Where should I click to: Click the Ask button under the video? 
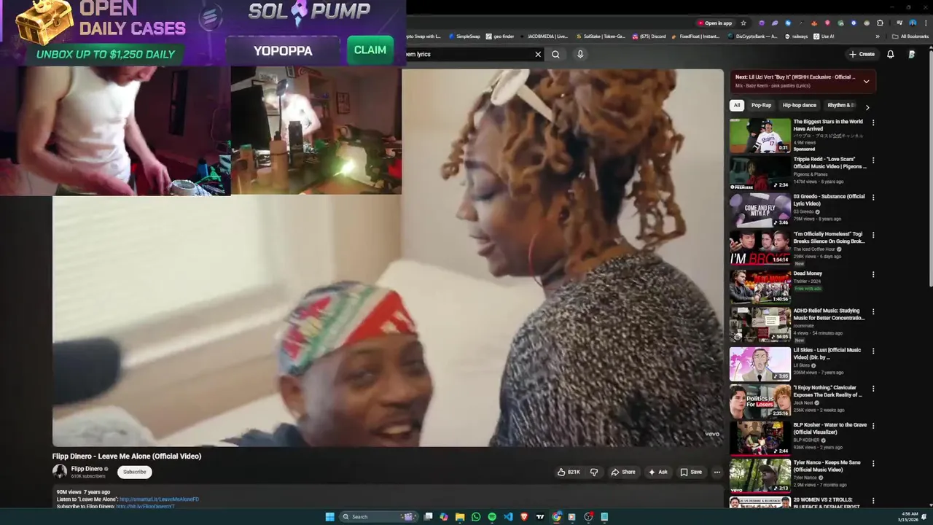[657, 472]
